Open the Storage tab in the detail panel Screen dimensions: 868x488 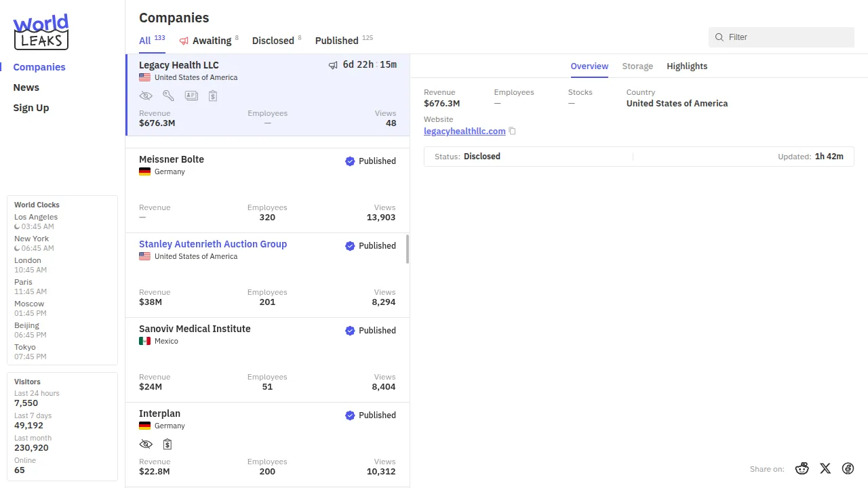tap(637, 66)
